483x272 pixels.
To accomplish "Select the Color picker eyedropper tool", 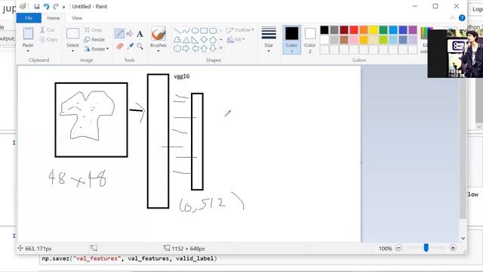I will pyautogui.click(x=130, y=46).
